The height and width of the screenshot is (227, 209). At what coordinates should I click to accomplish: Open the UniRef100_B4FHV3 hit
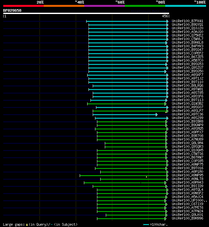(187, 46)
